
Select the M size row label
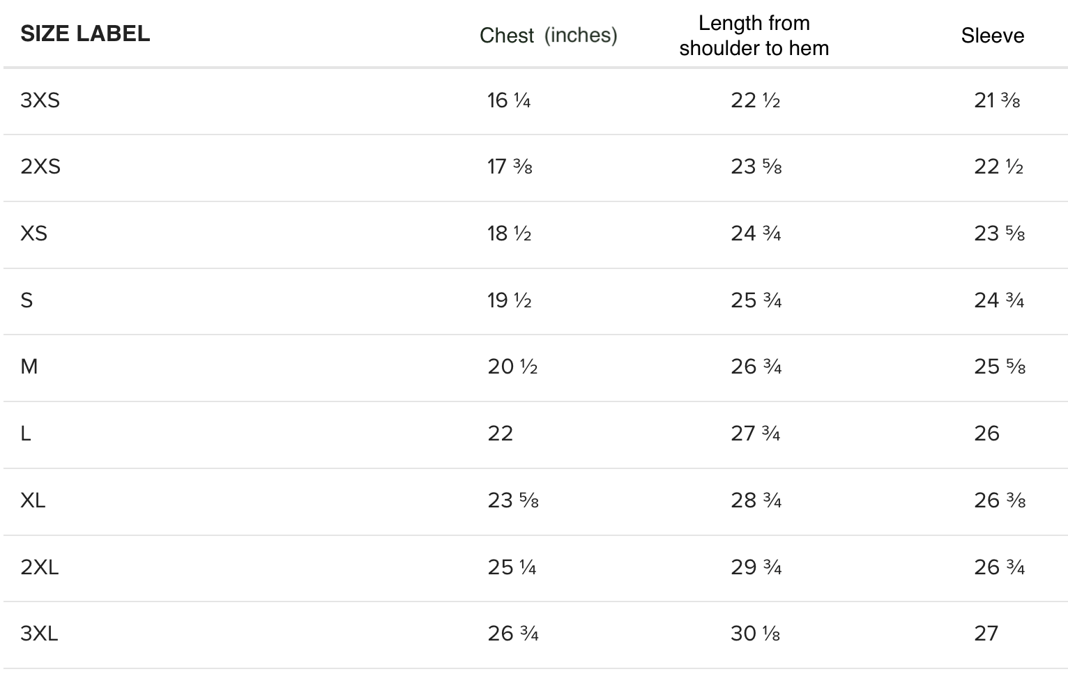tap(29, 366)
